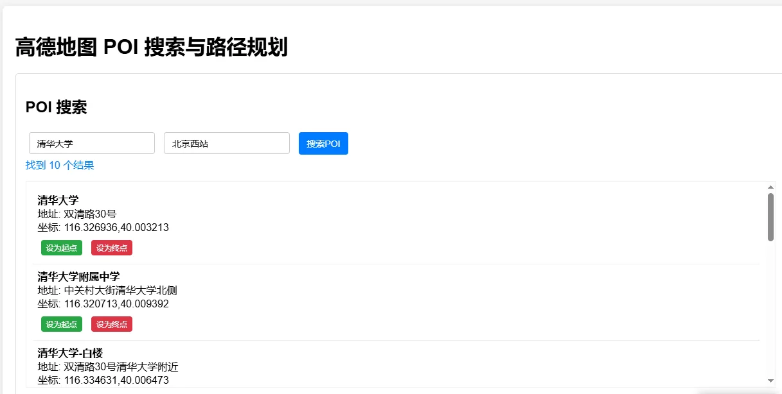782x394 pixels.
Task: Click the results list scroll-down arrow
Action: [x=770, y=382]
